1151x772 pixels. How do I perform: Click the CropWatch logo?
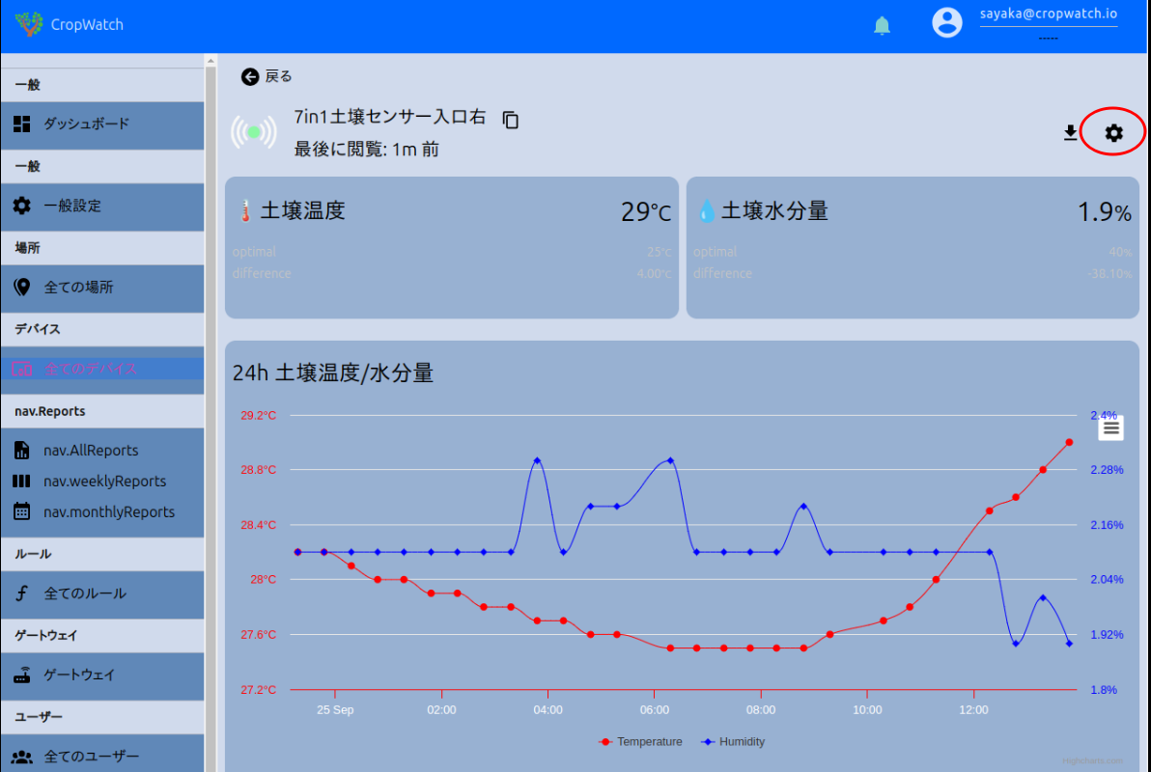tap(30, 24)
